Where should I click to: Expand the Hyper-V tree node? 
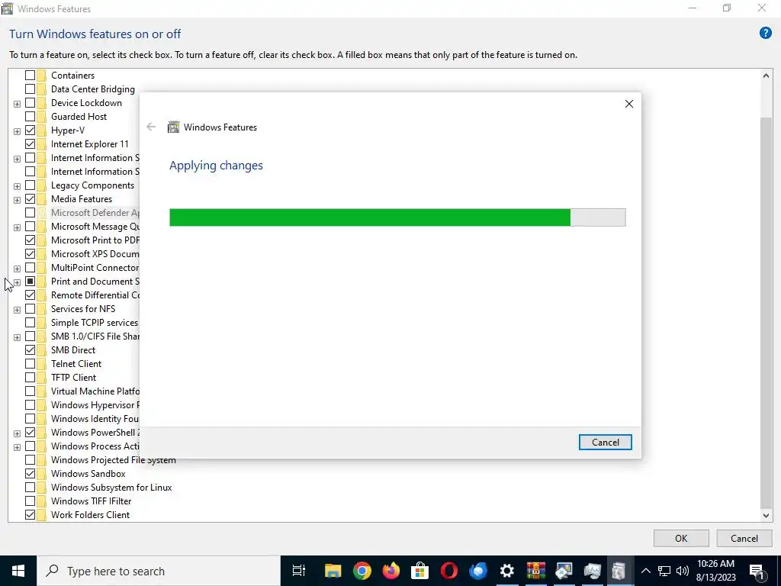pos(17,131)
